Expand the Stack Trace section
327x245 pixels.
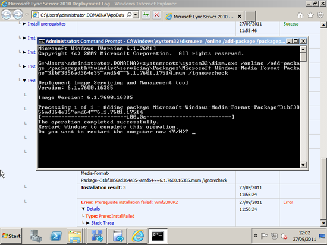(x=88, y=223)
